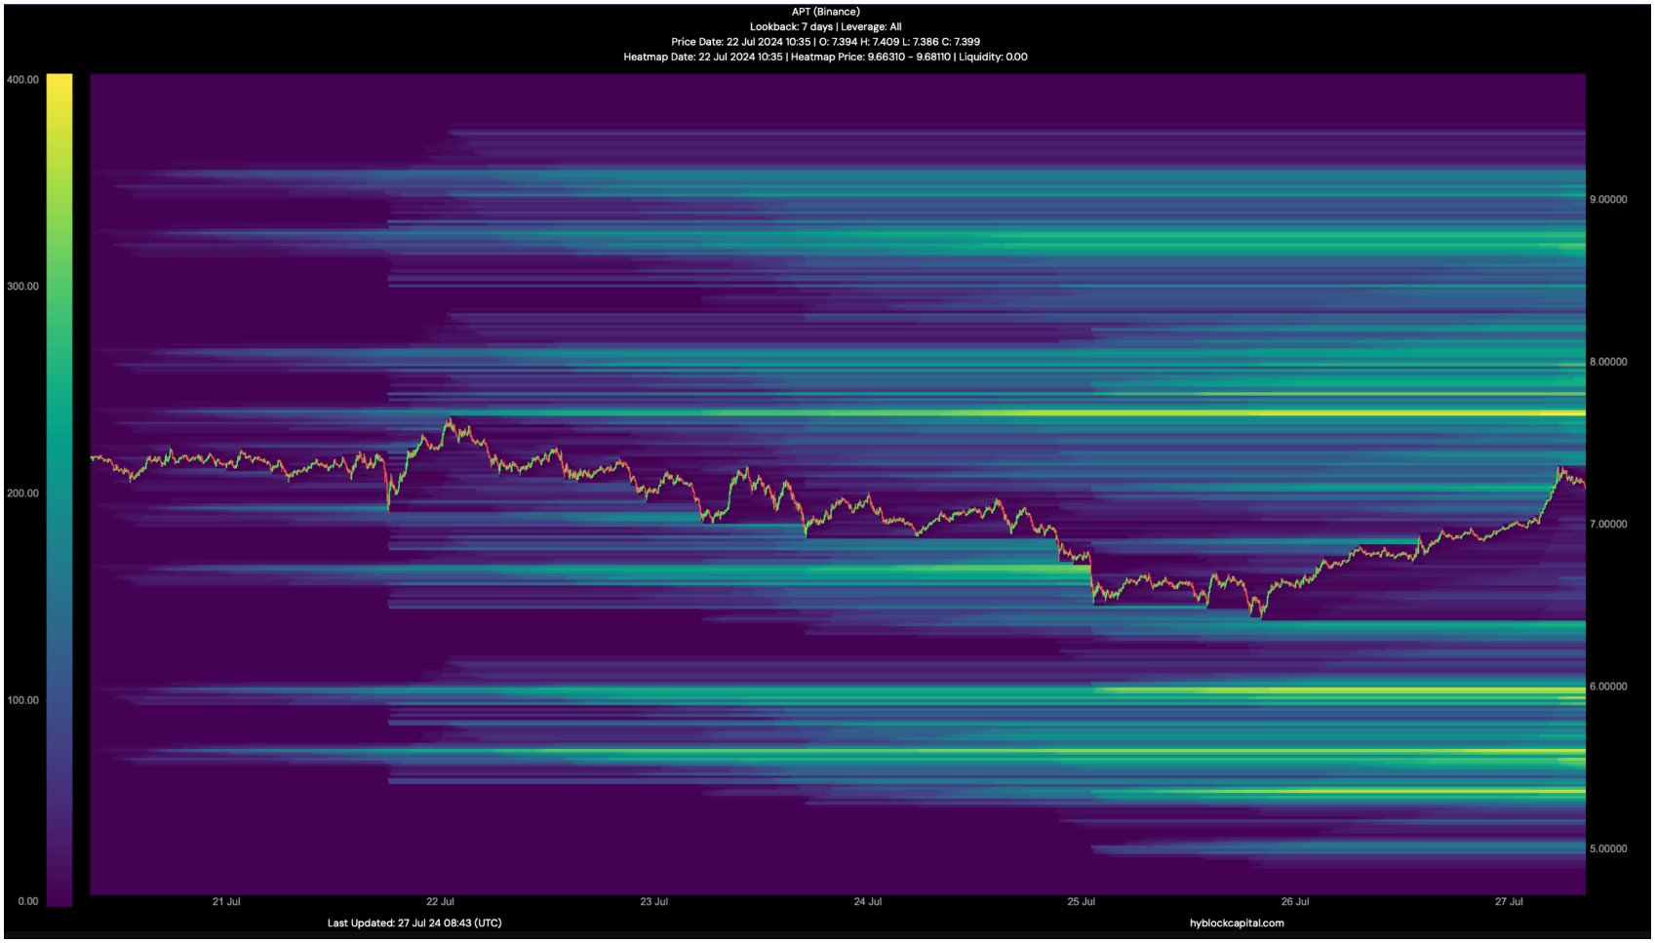Click the Lookback: 7 days line
1655x943 pixels.
click(825, 26)
